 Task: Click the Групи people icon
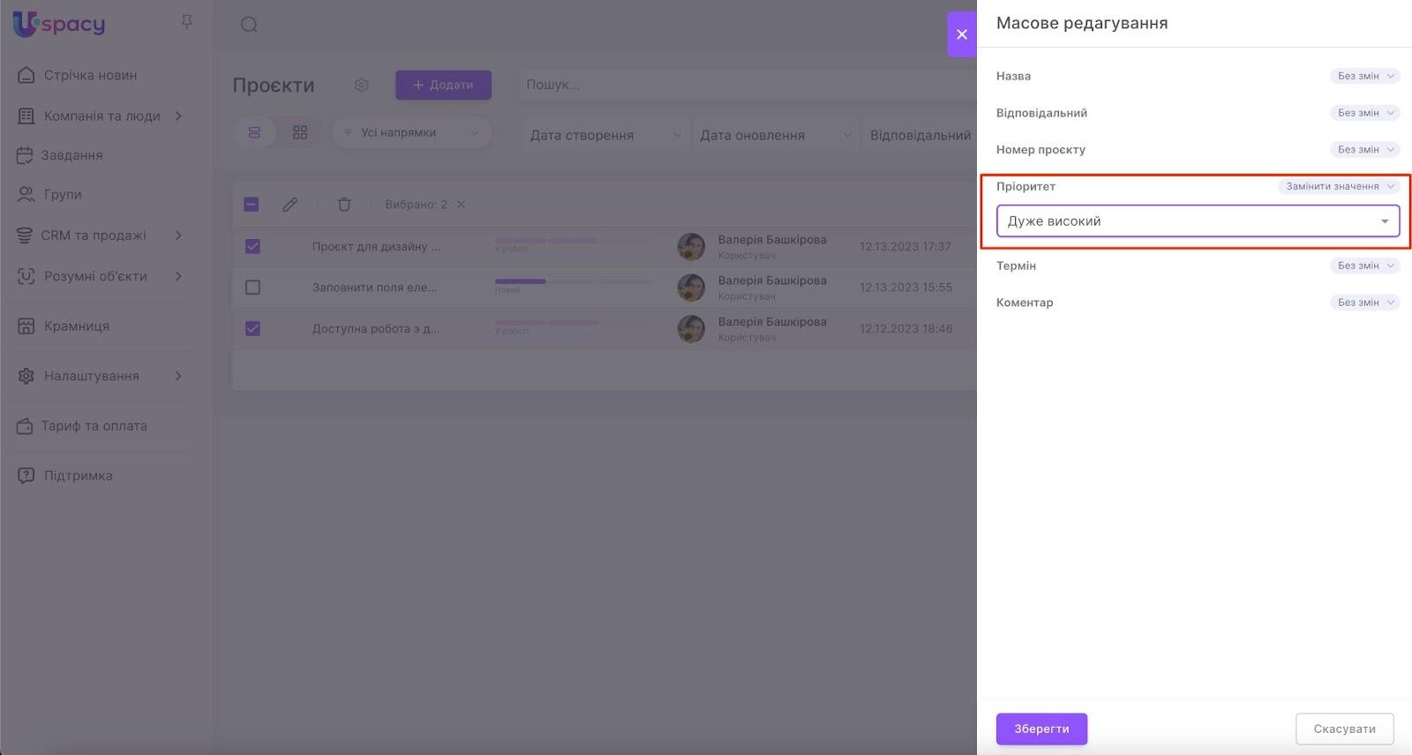(x=26, y=194)
